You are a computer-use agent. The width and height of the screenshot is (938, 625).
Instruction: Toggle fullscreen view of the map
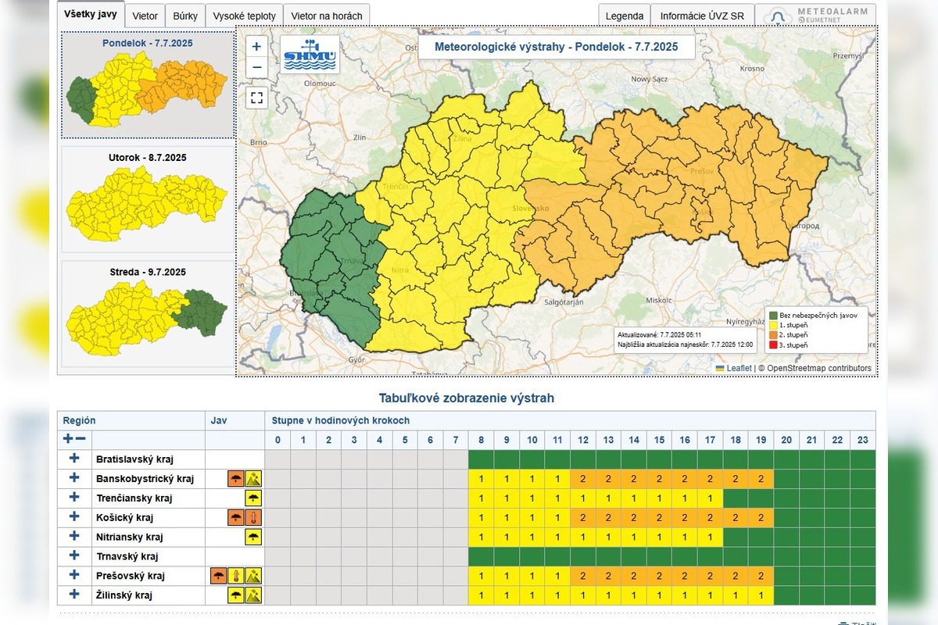[x=256, y=98]
